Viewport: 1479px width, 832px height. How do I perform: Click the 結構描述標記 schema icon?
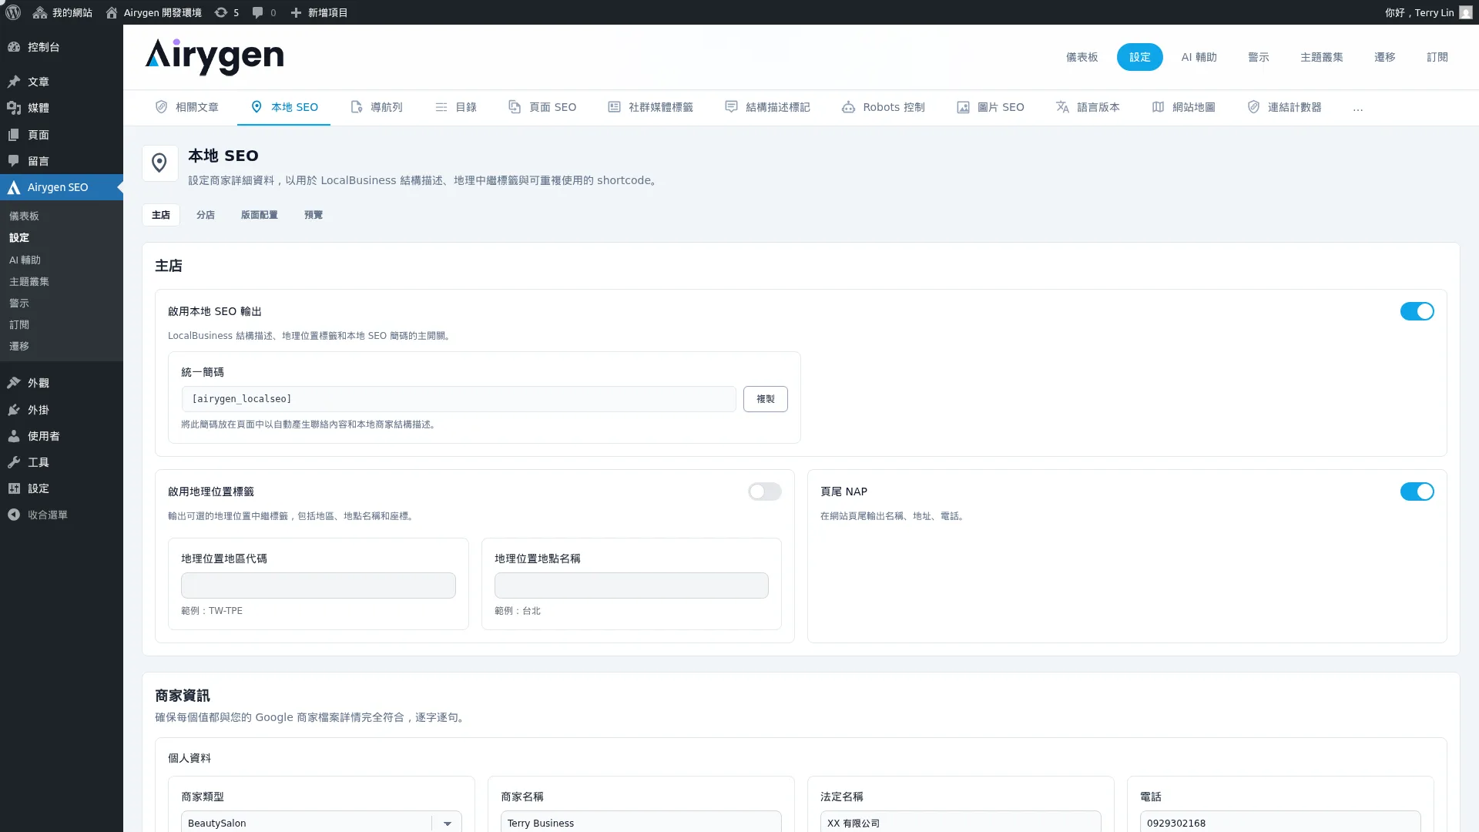coord(731,107)
